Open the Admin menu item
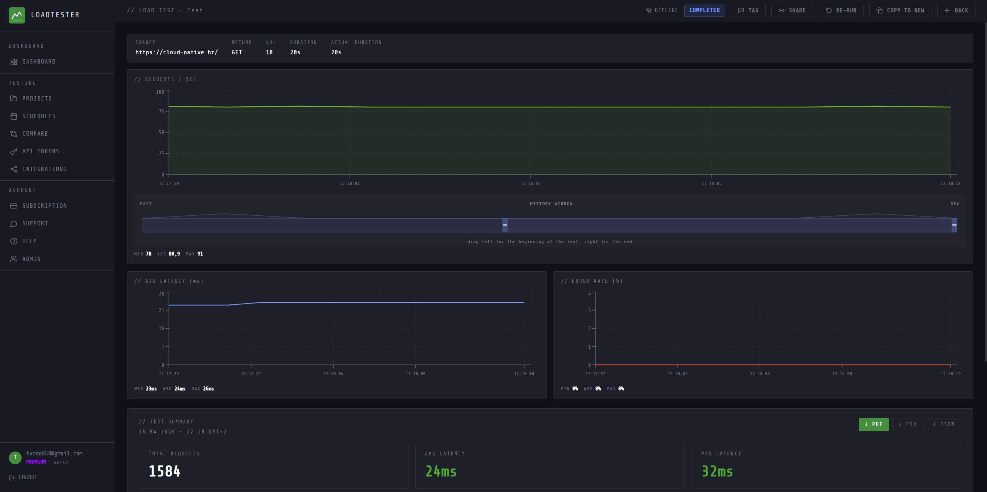The width and height of the screenshot is (987, 492). pos(31,259)
